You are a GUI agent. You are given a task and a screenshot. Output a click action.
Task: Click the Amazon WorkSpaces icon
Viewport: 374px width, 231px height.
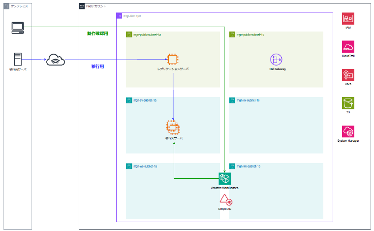pyautogui.click(x=225, y=178)
